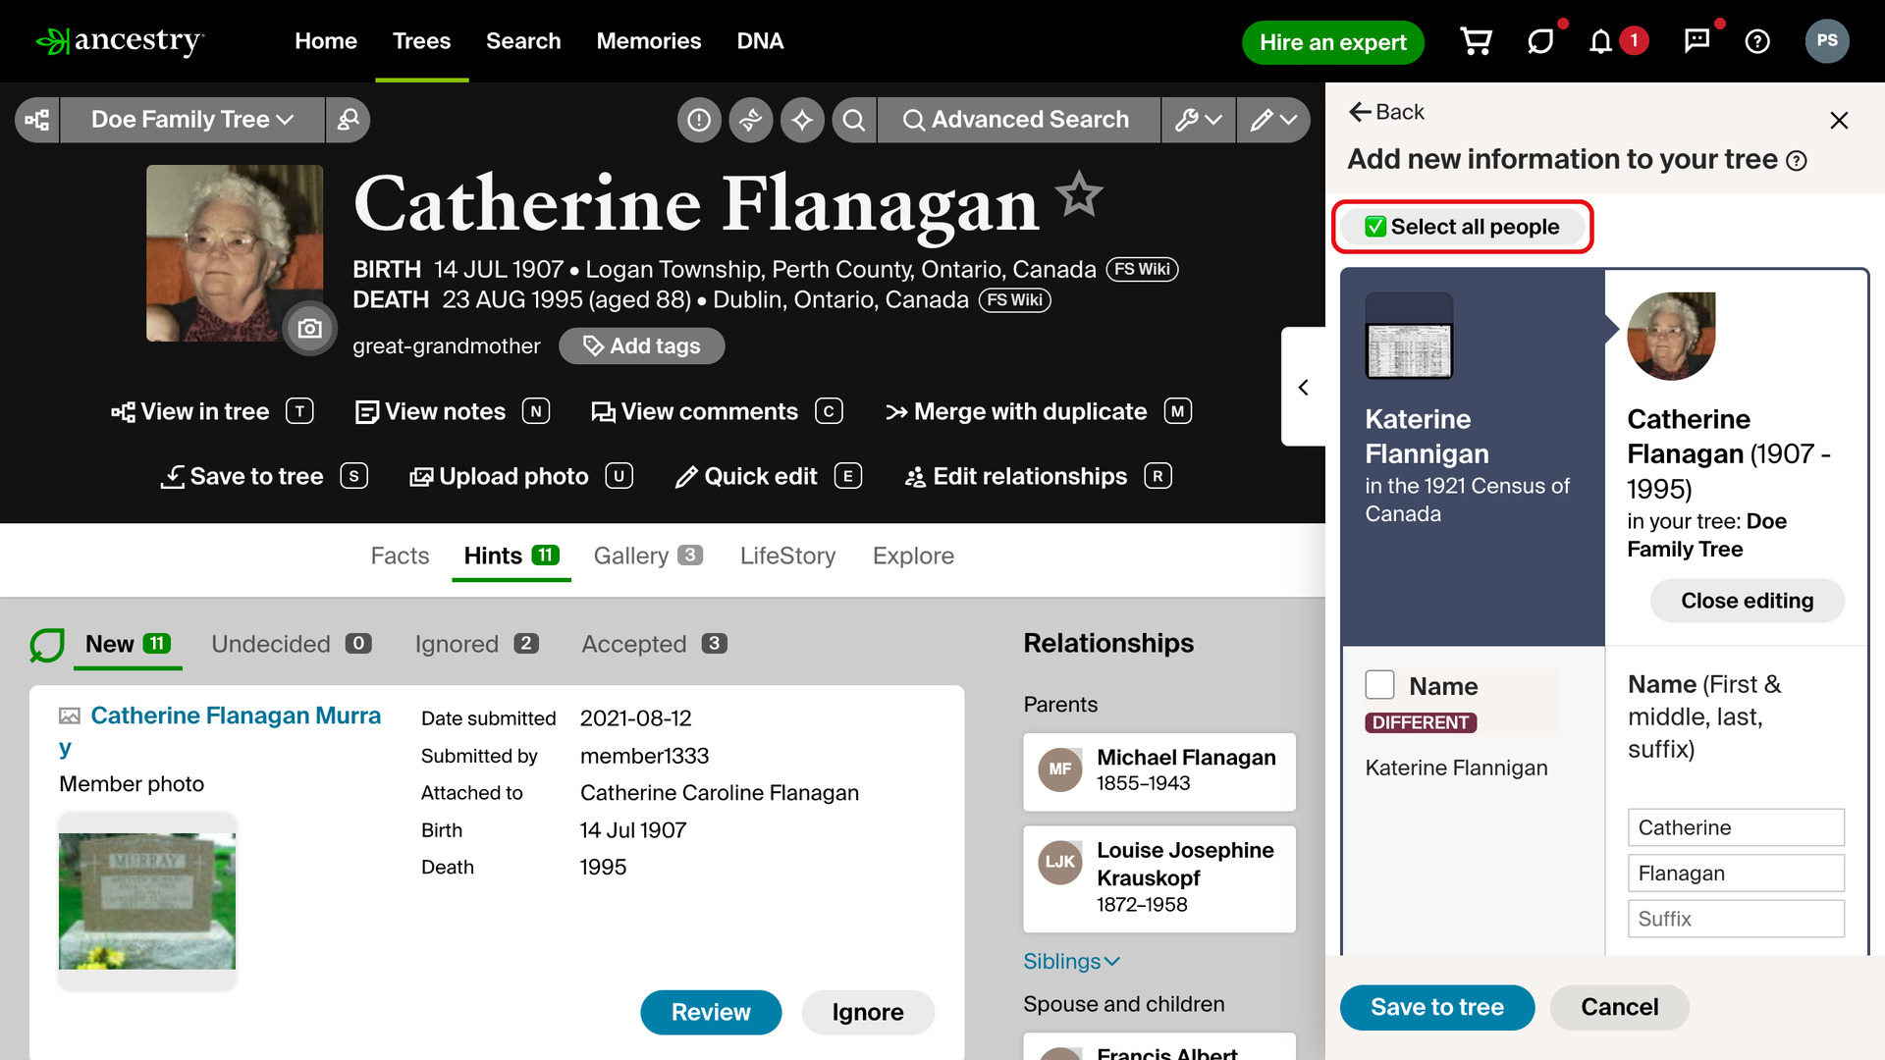Image resolution: width=1885 pixels, height=1060 pixels.
Task: Click the alert exclamation circle icon
Action: pos(699,120)
